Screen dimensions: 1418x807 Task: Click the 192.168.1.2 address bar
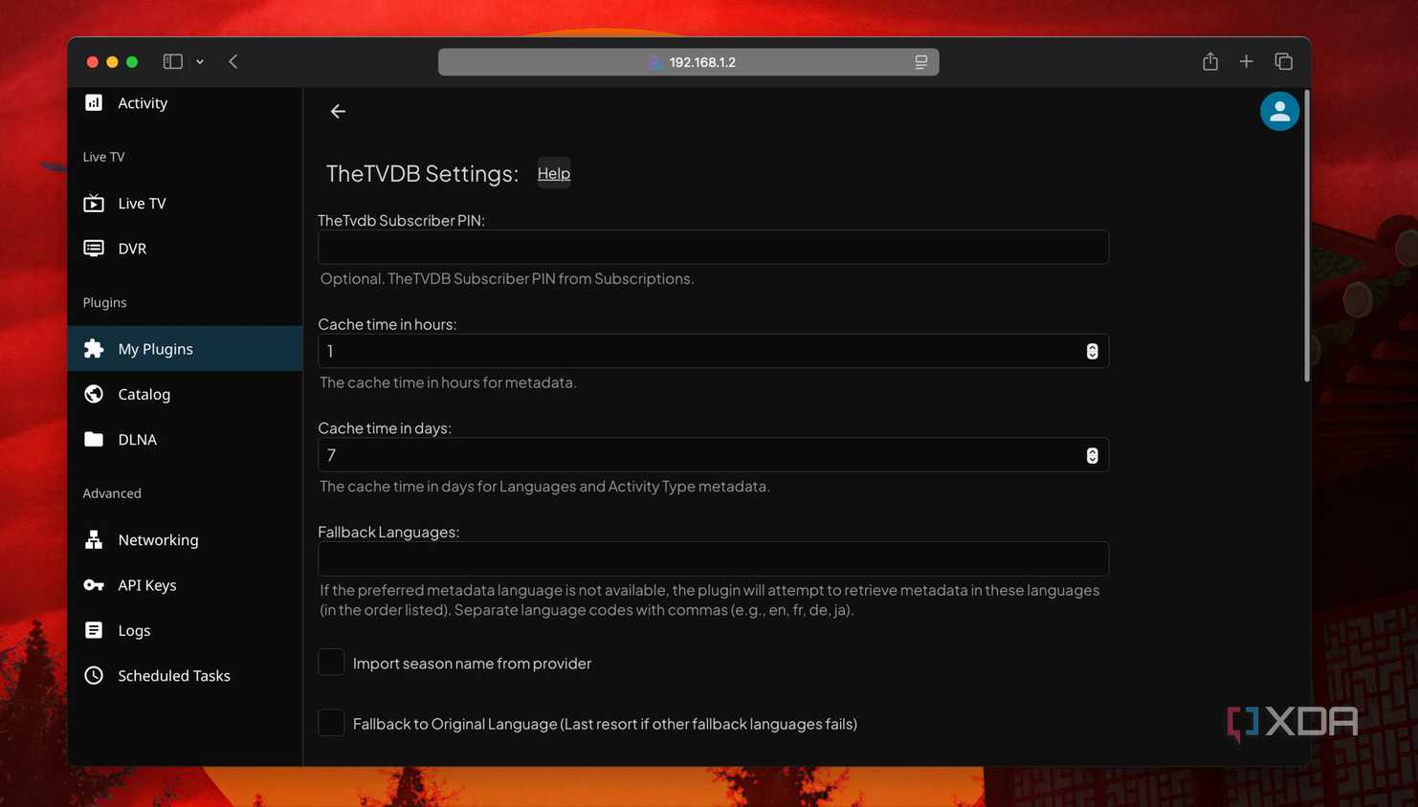[688, 62]
